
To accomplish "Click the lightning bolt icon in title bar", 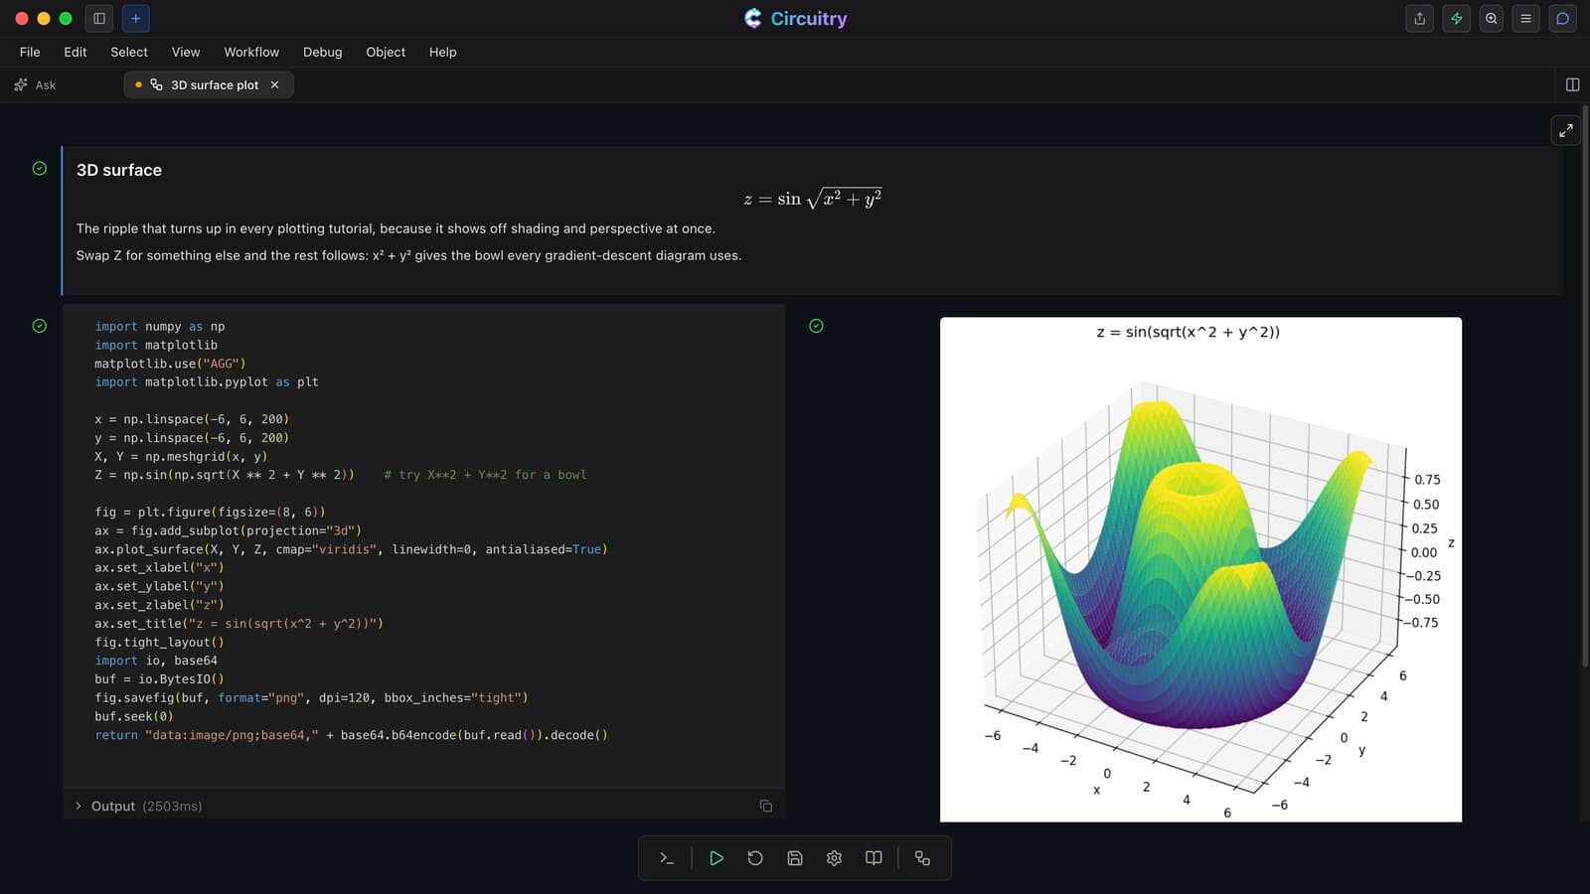I will coord(1456,18).
